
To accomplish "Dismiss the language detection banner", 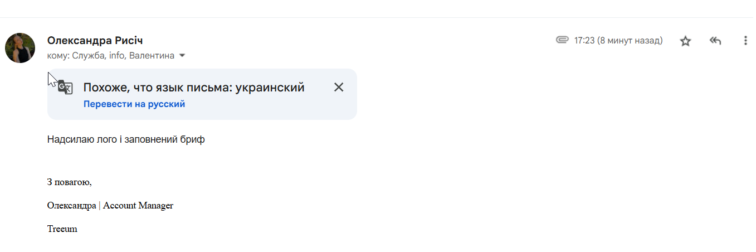I will (x=339, y=87).
